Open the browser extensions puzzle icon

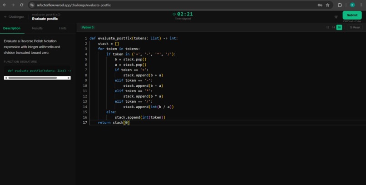(340, 5)
